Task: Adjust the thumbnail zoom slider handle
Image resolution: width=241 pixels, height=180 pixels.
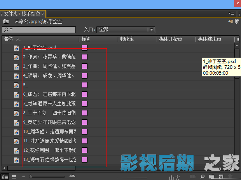Action: pos(31,177)
